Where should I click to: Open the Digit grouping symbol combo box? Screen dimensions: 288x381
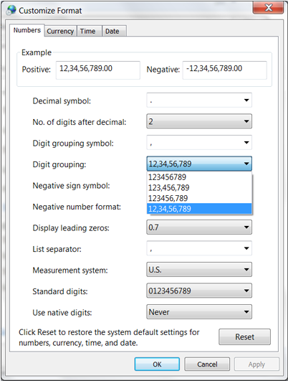pos(199,142)
